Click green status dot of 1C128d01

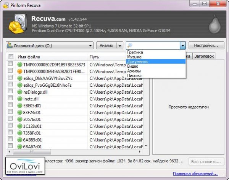tap(20, 126)
